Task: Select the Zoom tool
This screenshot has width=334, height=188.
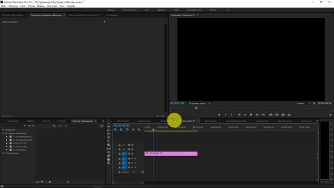Action: coord(109,163)
